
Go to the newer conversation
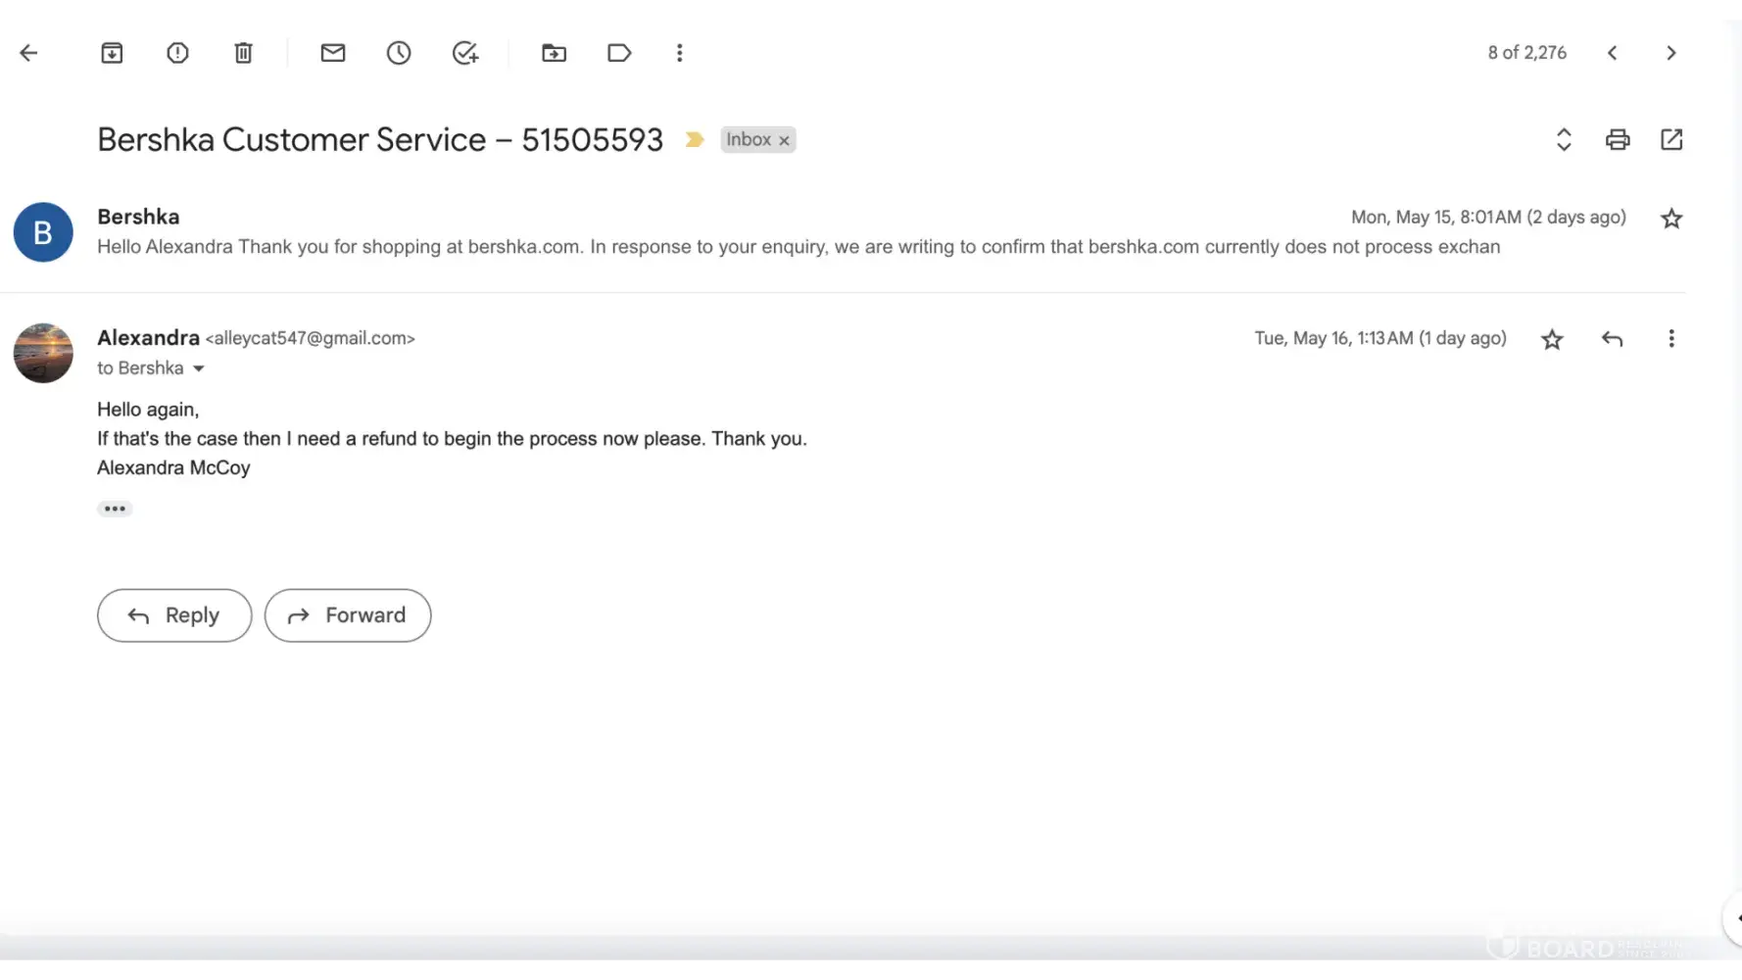(x=1613, y=53)
